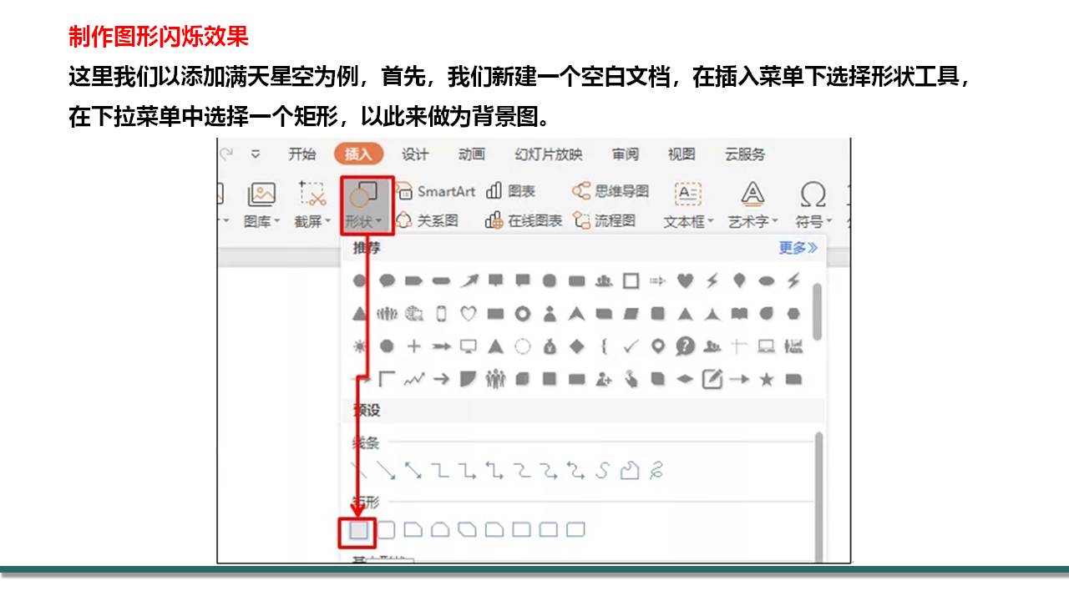This screenshot has width=1069, height=601.
Task: Choose the scribble freeform line shape
Action: [x=656, y=471]
